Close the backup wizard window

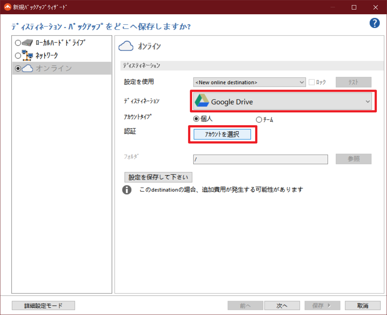(375, 7)
